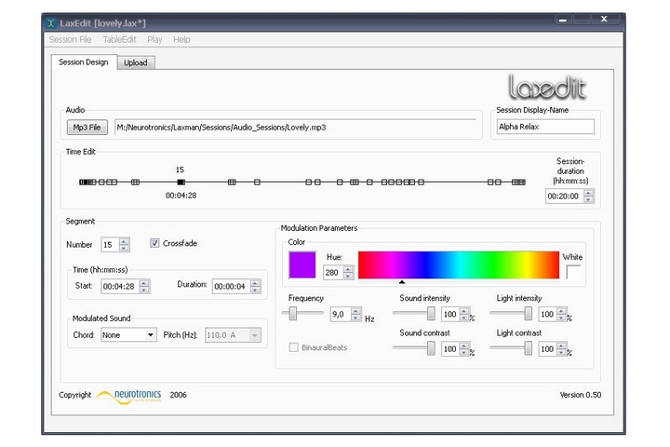The height and width of the screenshot is (447, 670).
Task: Click the Mp3 File button
Action: (87, 127)
